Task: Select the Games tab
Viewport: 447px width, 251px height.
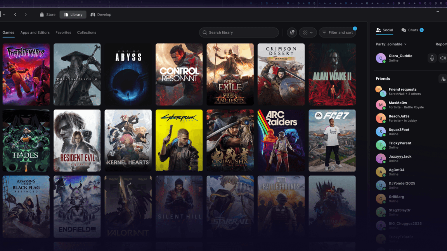Action: tap(8, 33)
